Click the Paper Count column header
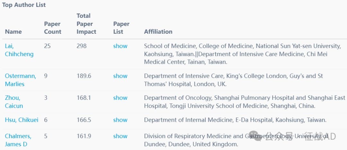 52,28
